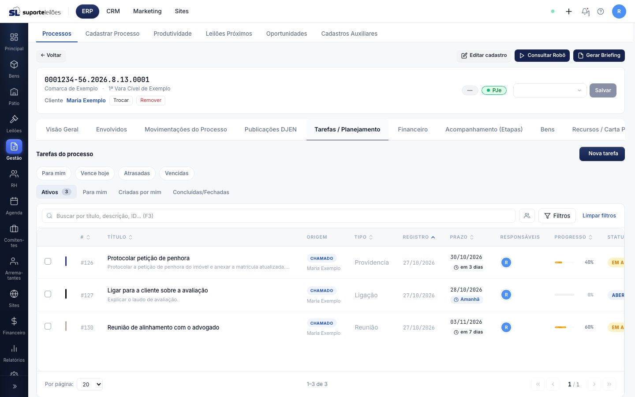635x397 pixels.
Task: Click the 40% progress bar of task #126
Action: point(564,262)
